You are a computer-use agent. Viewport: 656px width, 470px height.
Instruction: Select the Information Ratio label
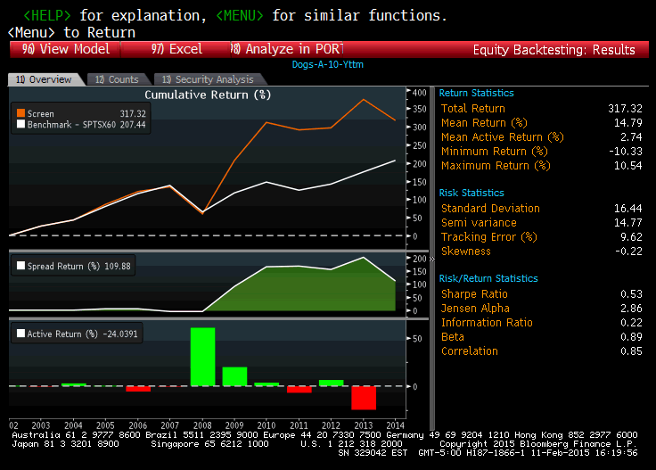487,322
